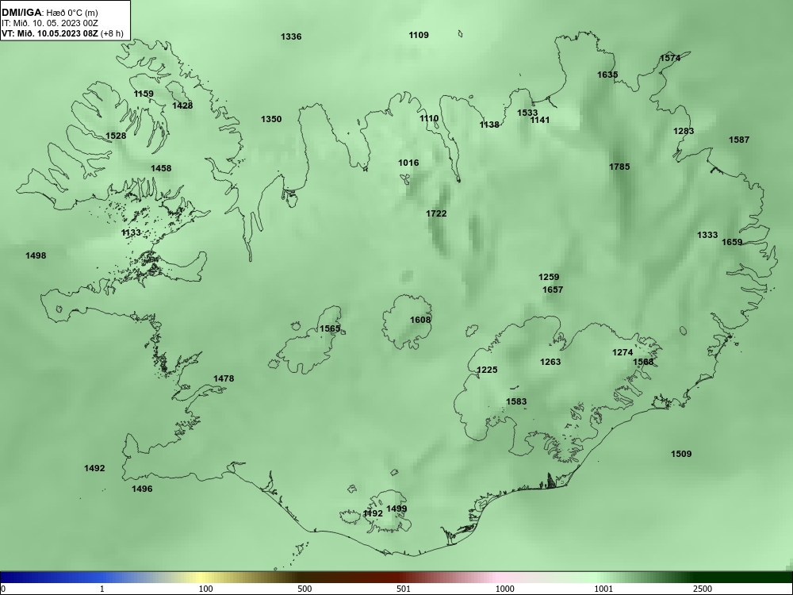Click the 1785 value on the map
Image resolution: width=793 pixels, height=595 pixels.
click(x=619, y=167)
